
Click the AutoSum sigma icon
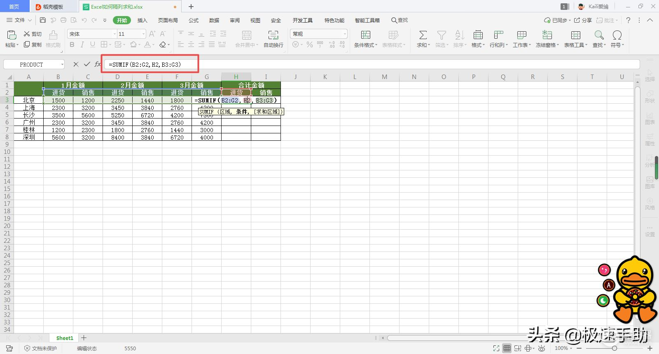pyautogui.click(x=423, y=35)
